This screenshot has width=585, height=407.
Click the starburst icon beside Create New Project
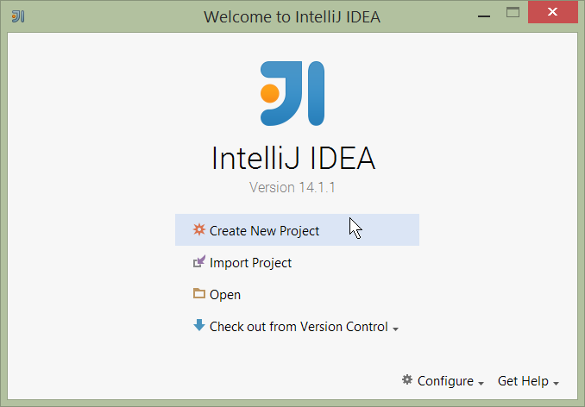pos(199,230)
